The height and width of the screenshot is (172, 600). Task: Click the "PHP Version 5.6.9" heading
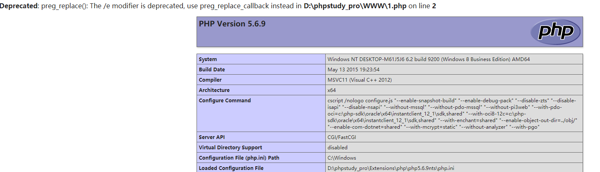(232, 24)
